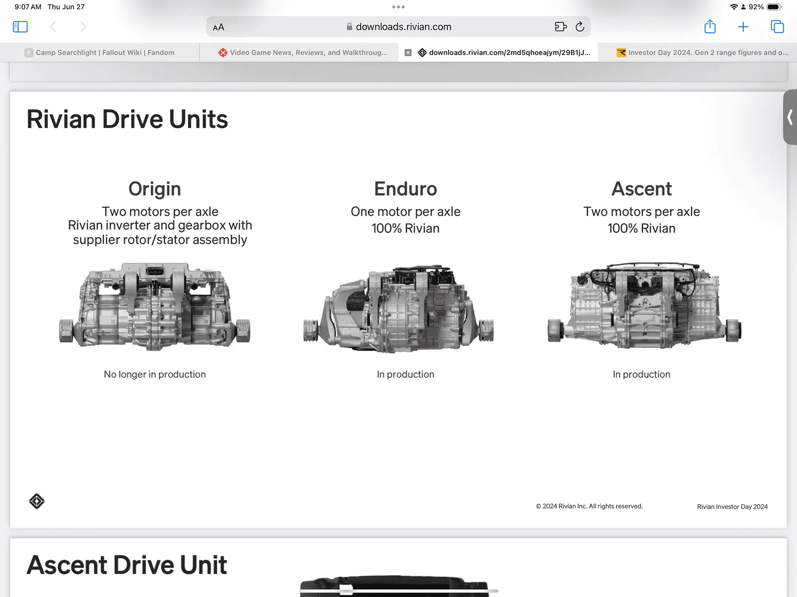Select 'In production' under Ascent
The width and height of the screenshot is (797, 597).
(641, 374)
